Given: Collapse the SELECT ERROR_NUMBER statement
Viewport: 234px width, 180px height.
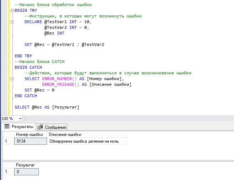Looking at the screenshot, I should point(12,79).
